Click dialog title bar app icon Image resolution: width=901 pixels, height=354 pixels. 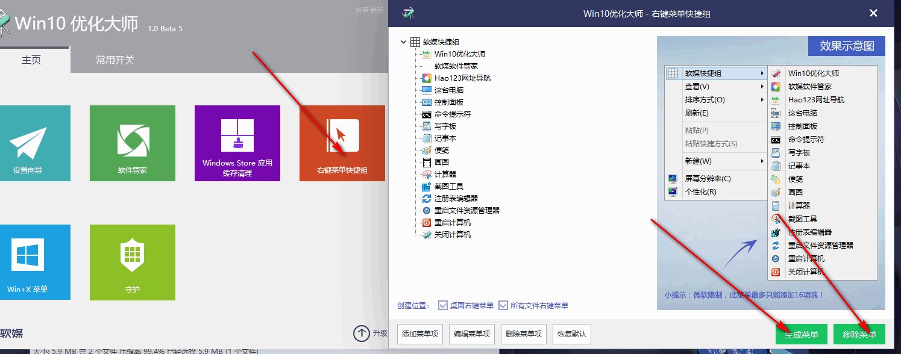coord(409,13)
